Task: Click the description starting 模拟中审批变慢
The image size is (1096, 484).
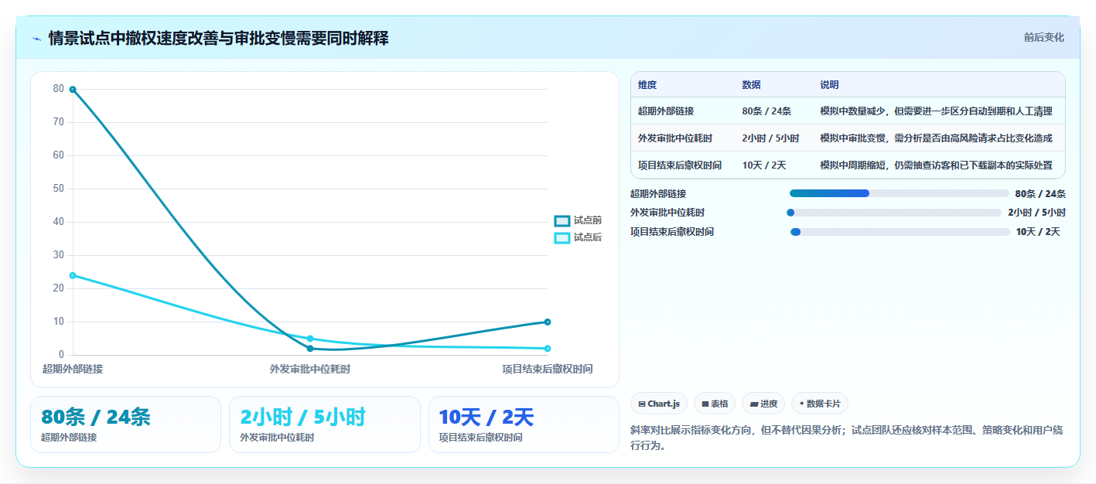Action: tap(936, 138)
